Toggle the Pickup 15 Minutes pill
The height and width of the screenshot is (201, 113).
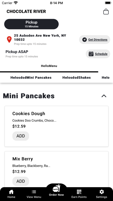click(31, 24)
